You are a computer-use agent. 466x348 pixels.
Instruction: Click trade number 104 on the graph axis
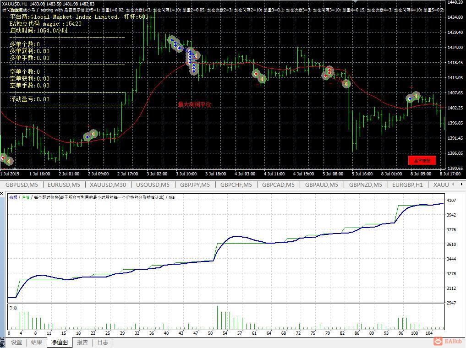click(429, 333)
